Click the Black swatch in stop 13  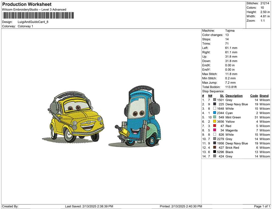pos(215,152)
